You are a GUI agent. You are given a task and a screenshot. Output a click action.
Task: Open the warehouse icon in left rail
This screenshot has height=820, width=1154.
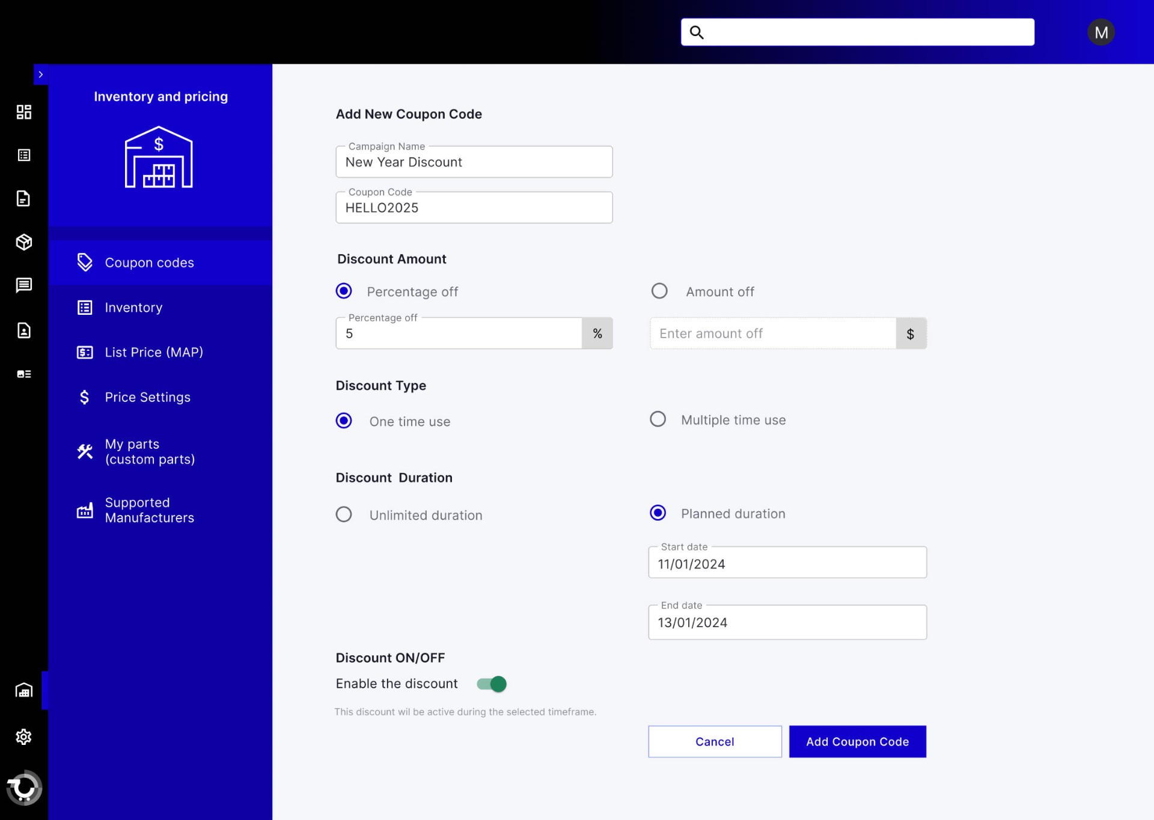click(x=24, y=690)
